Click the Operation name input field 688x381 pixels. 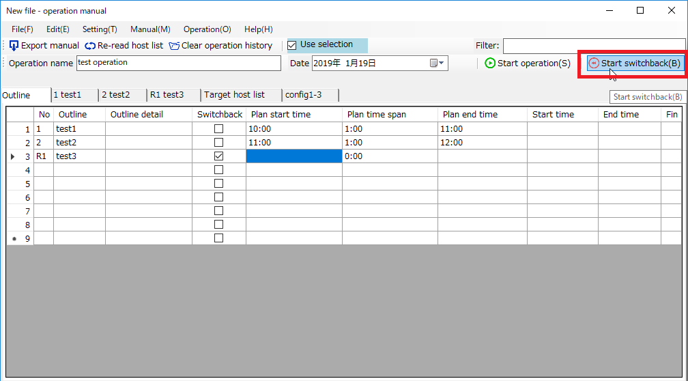click(177, 63)
